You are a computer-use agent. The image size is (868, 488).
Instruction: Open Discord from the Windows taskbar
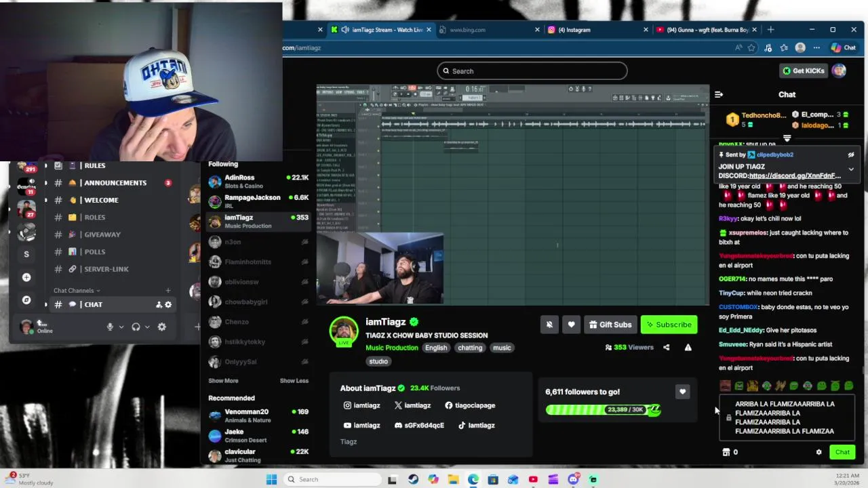pyautogui.click(x=573, y=479)
